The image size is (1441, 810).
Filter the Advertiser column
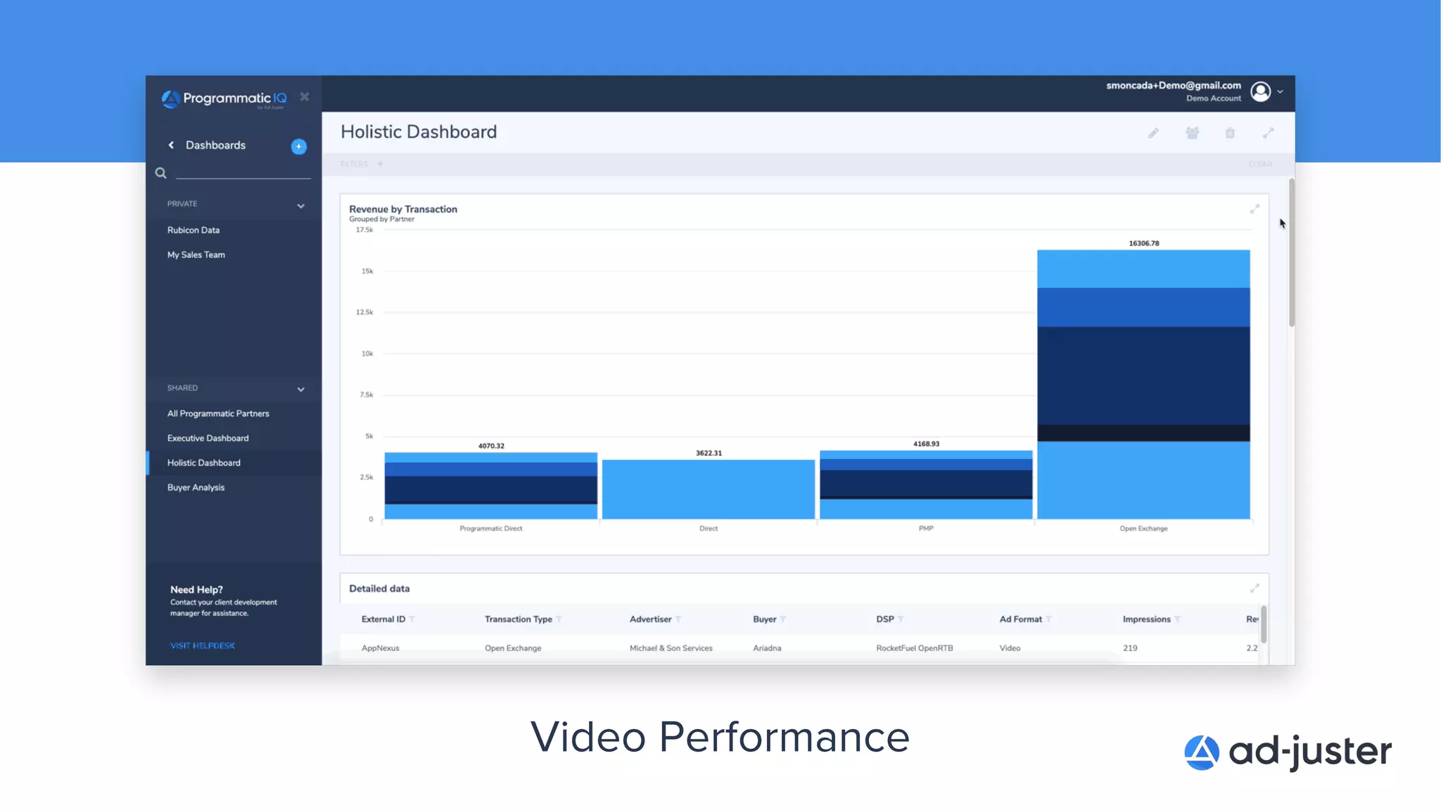678,619
